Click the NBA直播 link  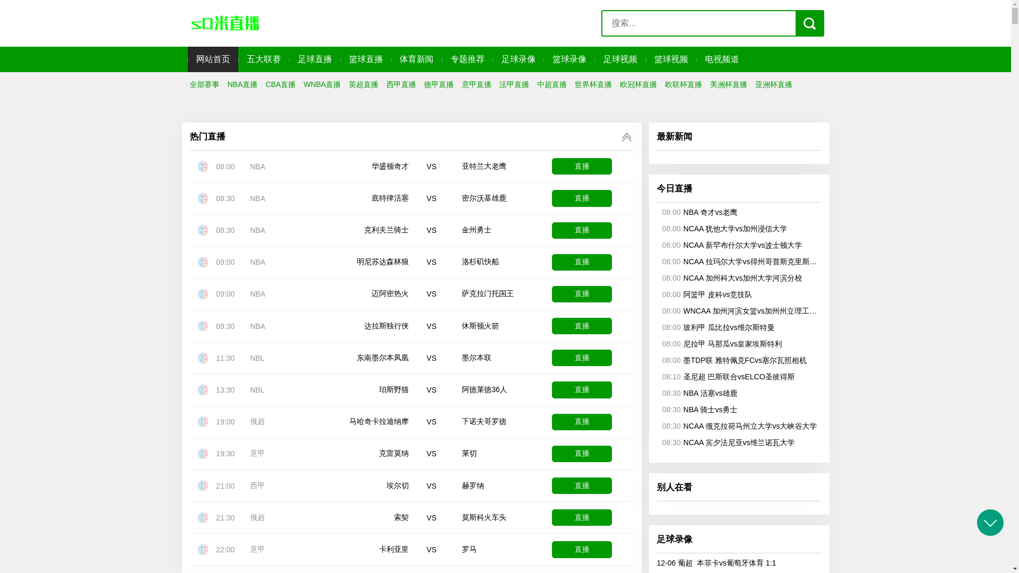coord(242,85)
